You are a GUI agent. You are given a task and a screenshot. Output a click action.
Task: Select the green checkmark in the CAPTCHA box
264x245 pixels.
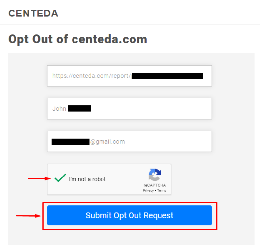tap(60, 178)
